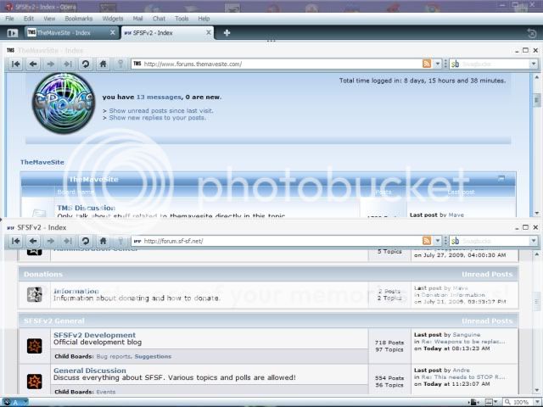543x407 pixels.
Task: Click General Discussion board icon
Action: (x=35, y=381)
